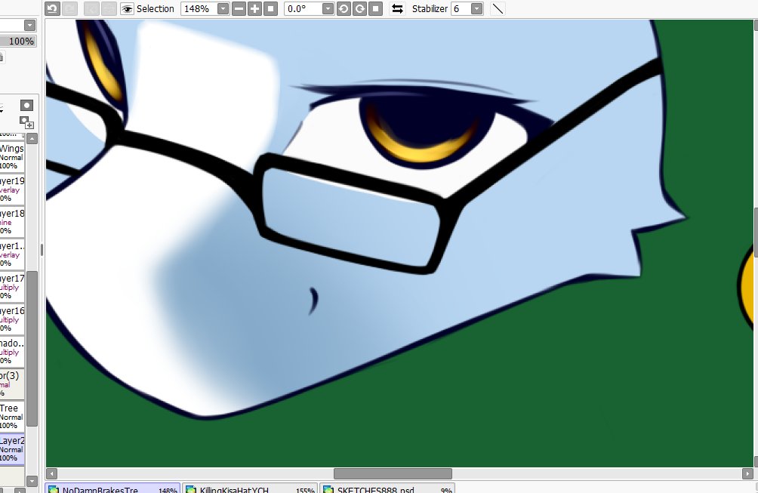Open the blending mode dropdown arrow in left panel
Screen dimensions: 758x493
[x=30, y=25]
